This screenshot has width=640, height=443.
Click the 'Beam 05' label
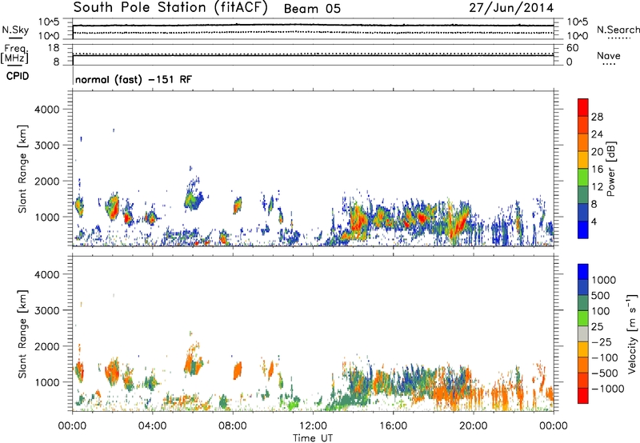(x=312, y=9)
